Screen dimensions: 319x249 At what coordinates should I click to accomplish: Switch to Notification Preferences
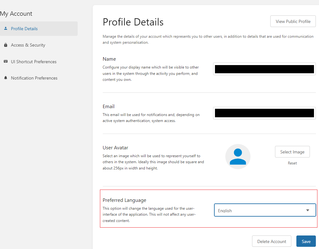coord(34,78)
